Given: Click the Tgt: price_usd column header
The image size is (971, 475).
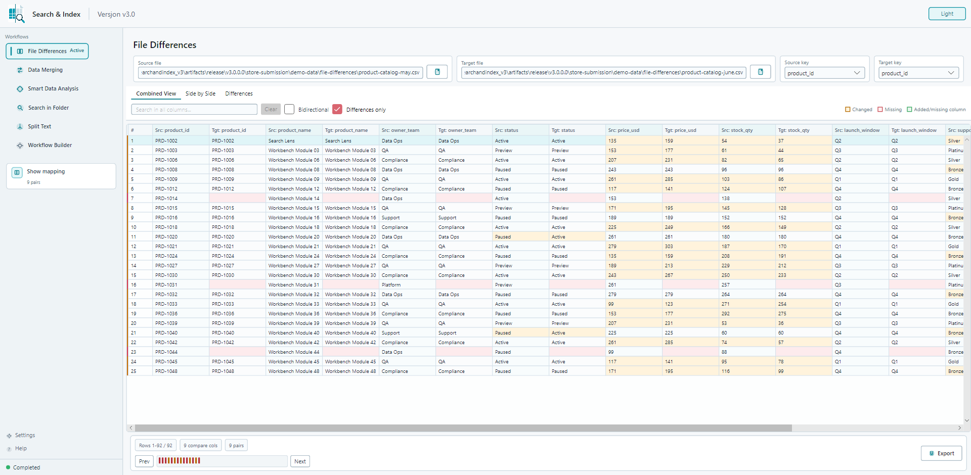Looking at the screenshot, I should point(691,130).
